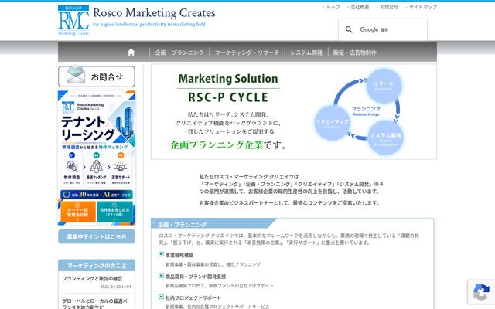The height and width of the screenshot is (309, 495).
Task: Open 会社概要 link in header
Action: pos(360,7)
